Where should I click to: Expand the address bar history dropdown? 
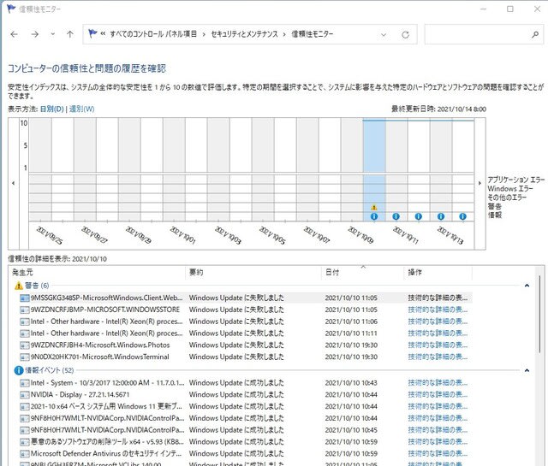coord(384,34)
